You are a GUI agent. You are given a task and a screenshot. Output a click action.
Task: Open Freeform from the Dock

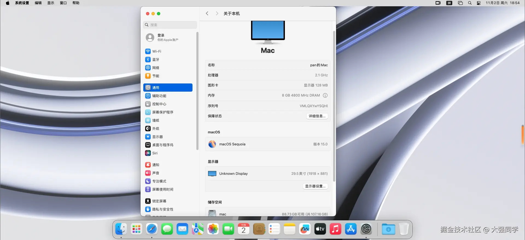click(305, 229)
